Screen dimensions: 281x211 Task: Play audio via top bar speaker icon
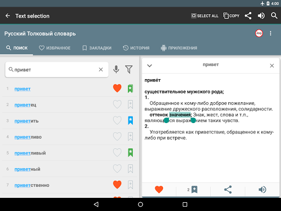[261, 16]
